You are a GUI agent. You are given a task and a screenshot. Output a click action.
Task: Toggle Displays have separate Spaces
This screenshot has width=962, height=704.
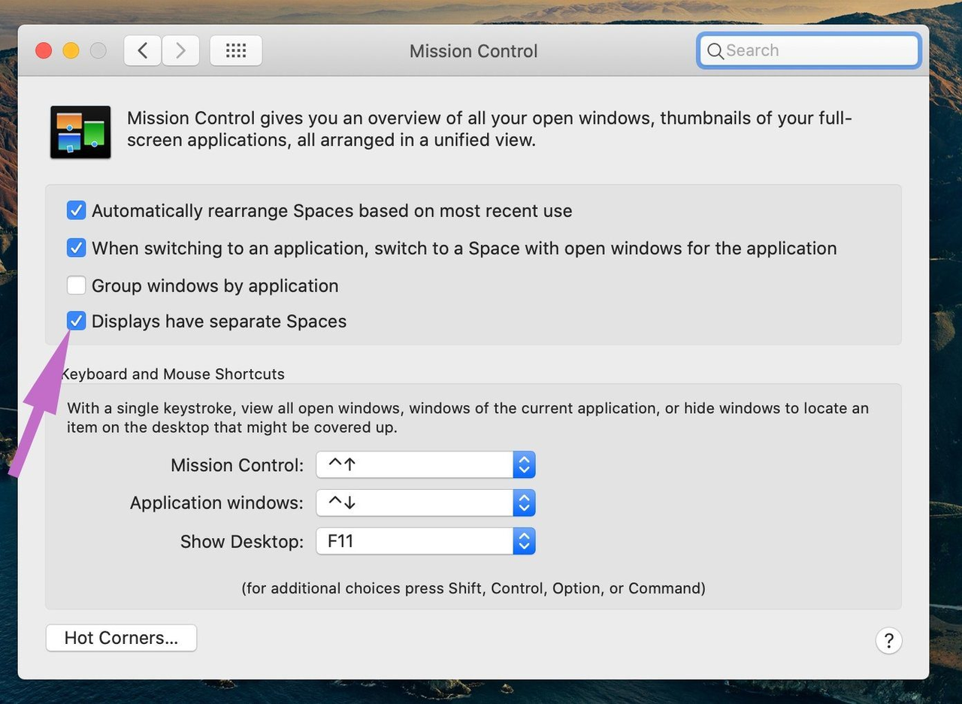tap(76, 321)
